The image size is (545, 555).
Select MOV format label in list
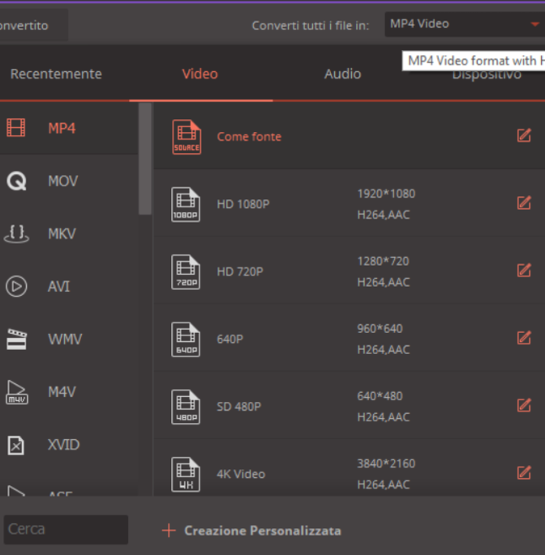tap(62, 181)
